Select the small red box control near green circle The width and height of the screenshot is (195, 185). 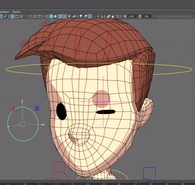(x=14, y=109)
